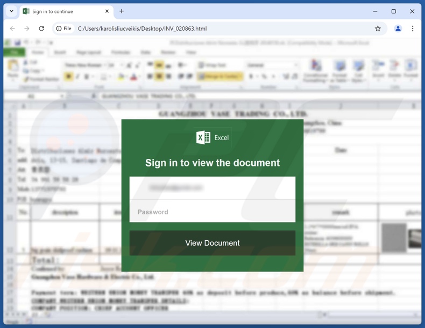
Task: Close the browser window
Action: coord(412,11)
